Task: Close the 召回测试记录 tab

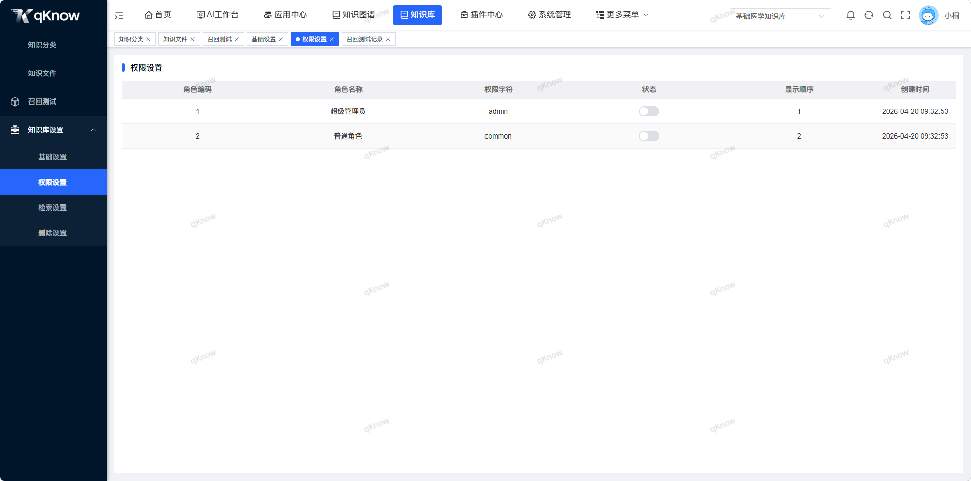Action: pos(388,39)
